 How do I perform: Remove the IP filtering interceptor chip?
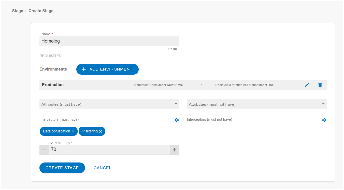(101, 131)
